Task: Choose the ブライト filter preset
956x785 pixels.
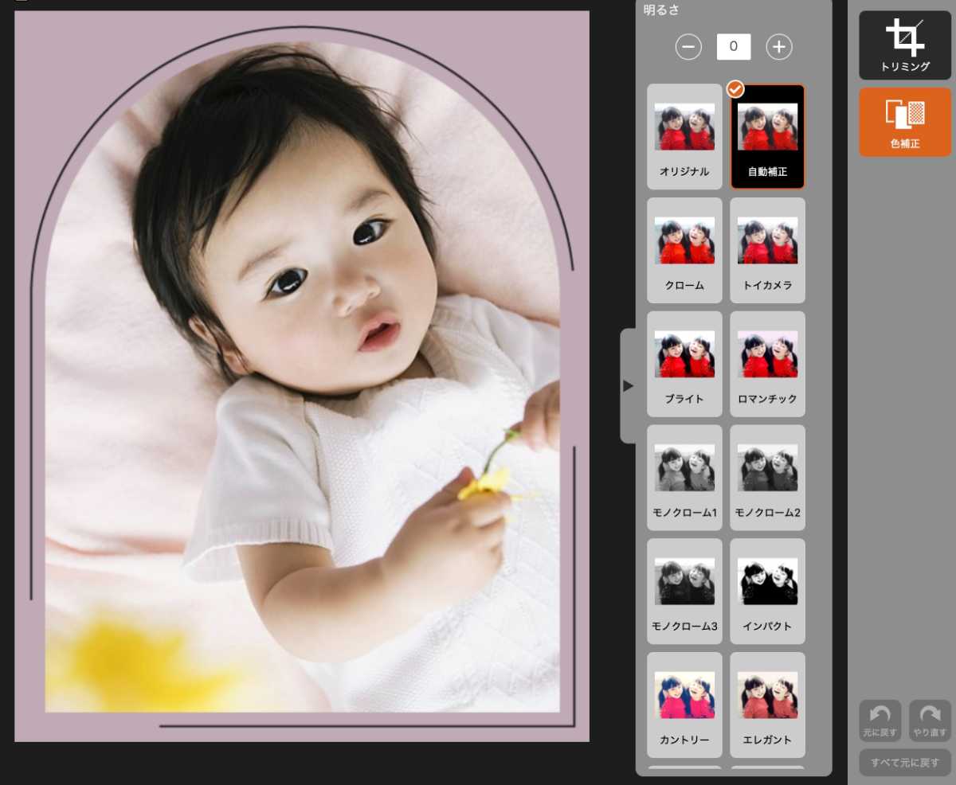Action: pyautogui.click(x=684, y=364)
